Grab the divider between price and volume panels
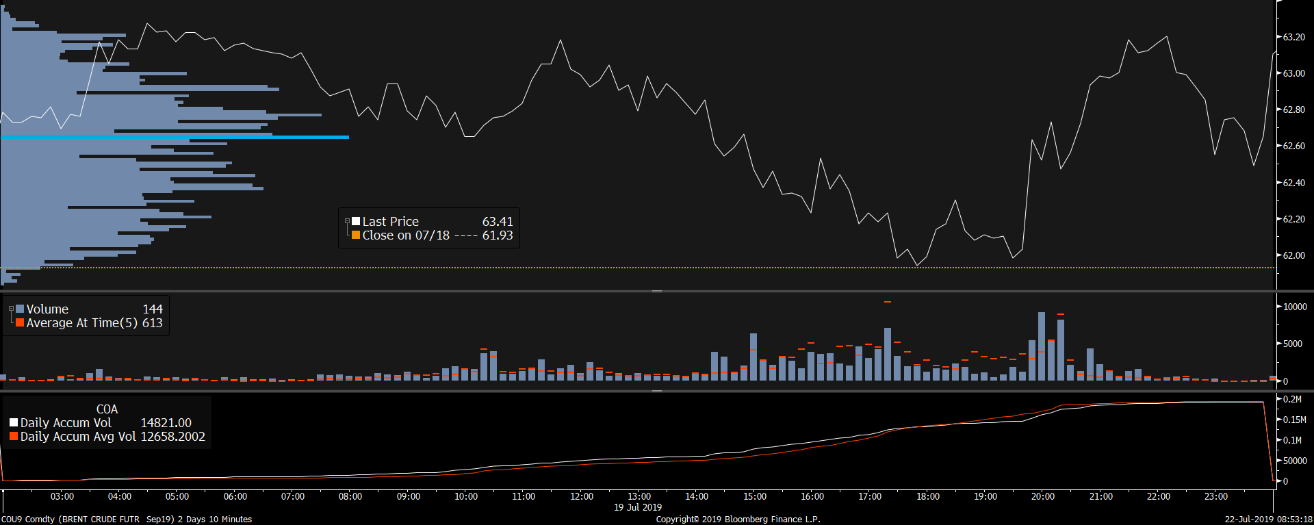This screenshot has height=525, width=1314. point(656,292)
